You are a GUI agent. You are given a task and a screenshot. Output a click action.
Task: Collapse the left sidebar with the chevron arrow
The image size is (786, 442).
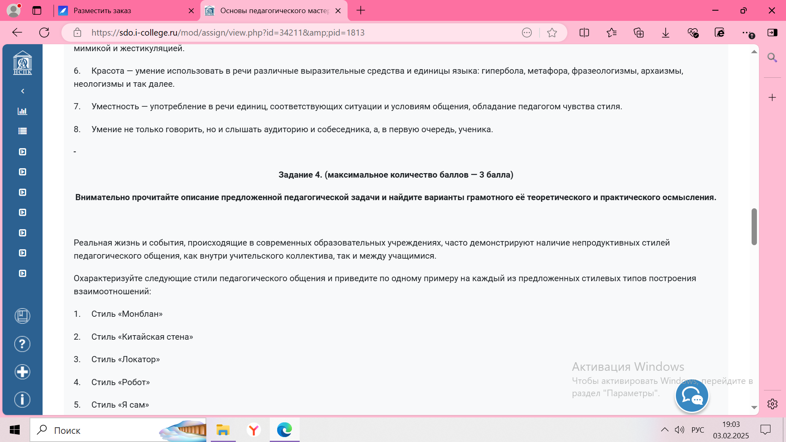coord(23,91)
